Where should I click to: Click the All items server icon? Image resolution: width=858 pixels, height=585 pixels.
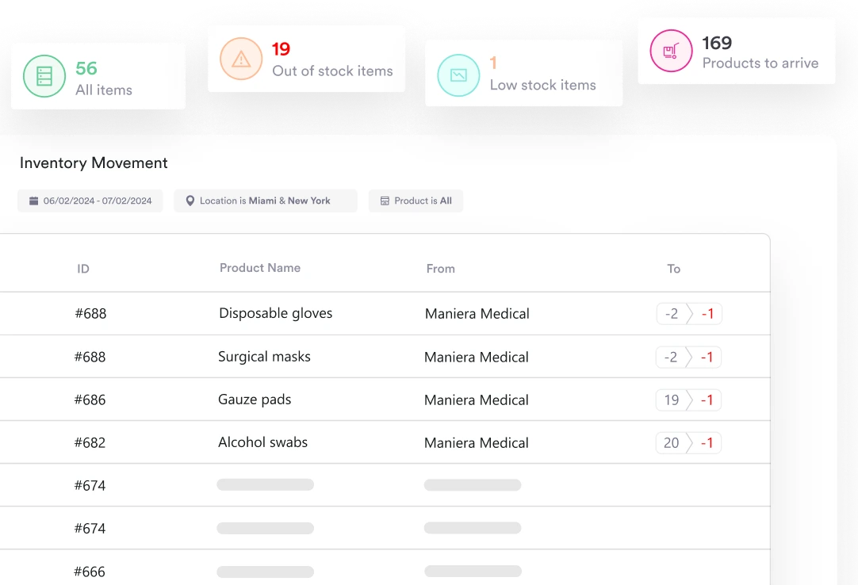coord(44,76)
